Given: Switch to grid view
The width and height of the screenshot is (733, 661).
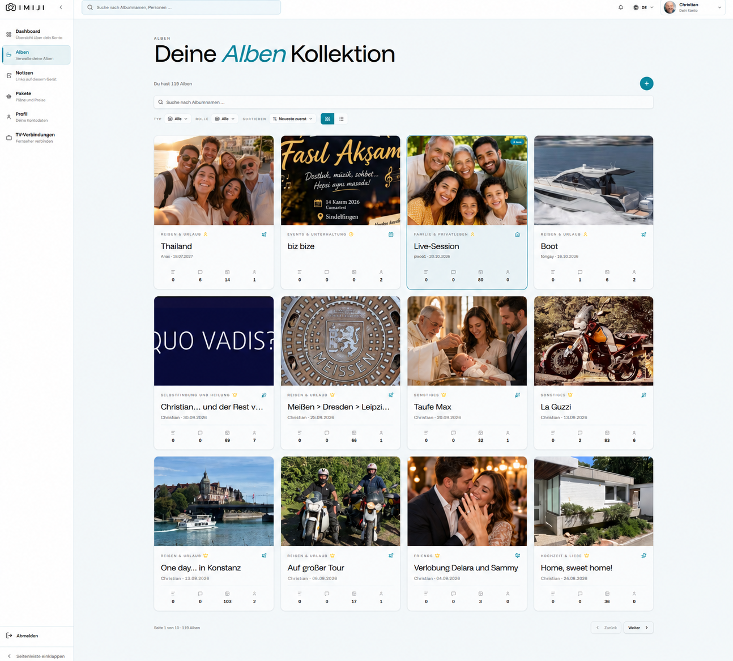Looking at the screenshot, I should click(327, 119).
